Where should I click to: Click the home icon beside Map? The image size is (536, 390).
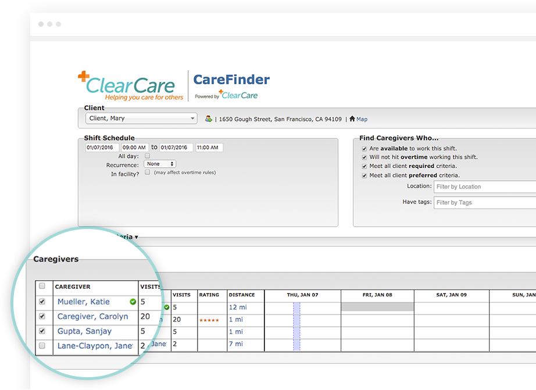coord(352,119)
